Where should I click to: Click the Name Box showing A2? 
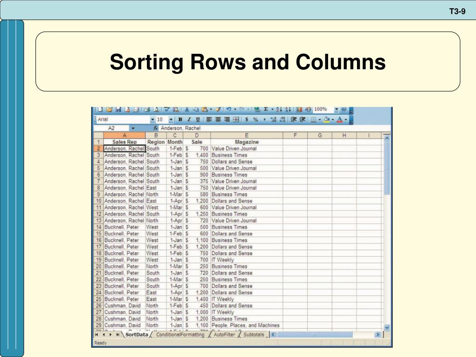[112, 128]
